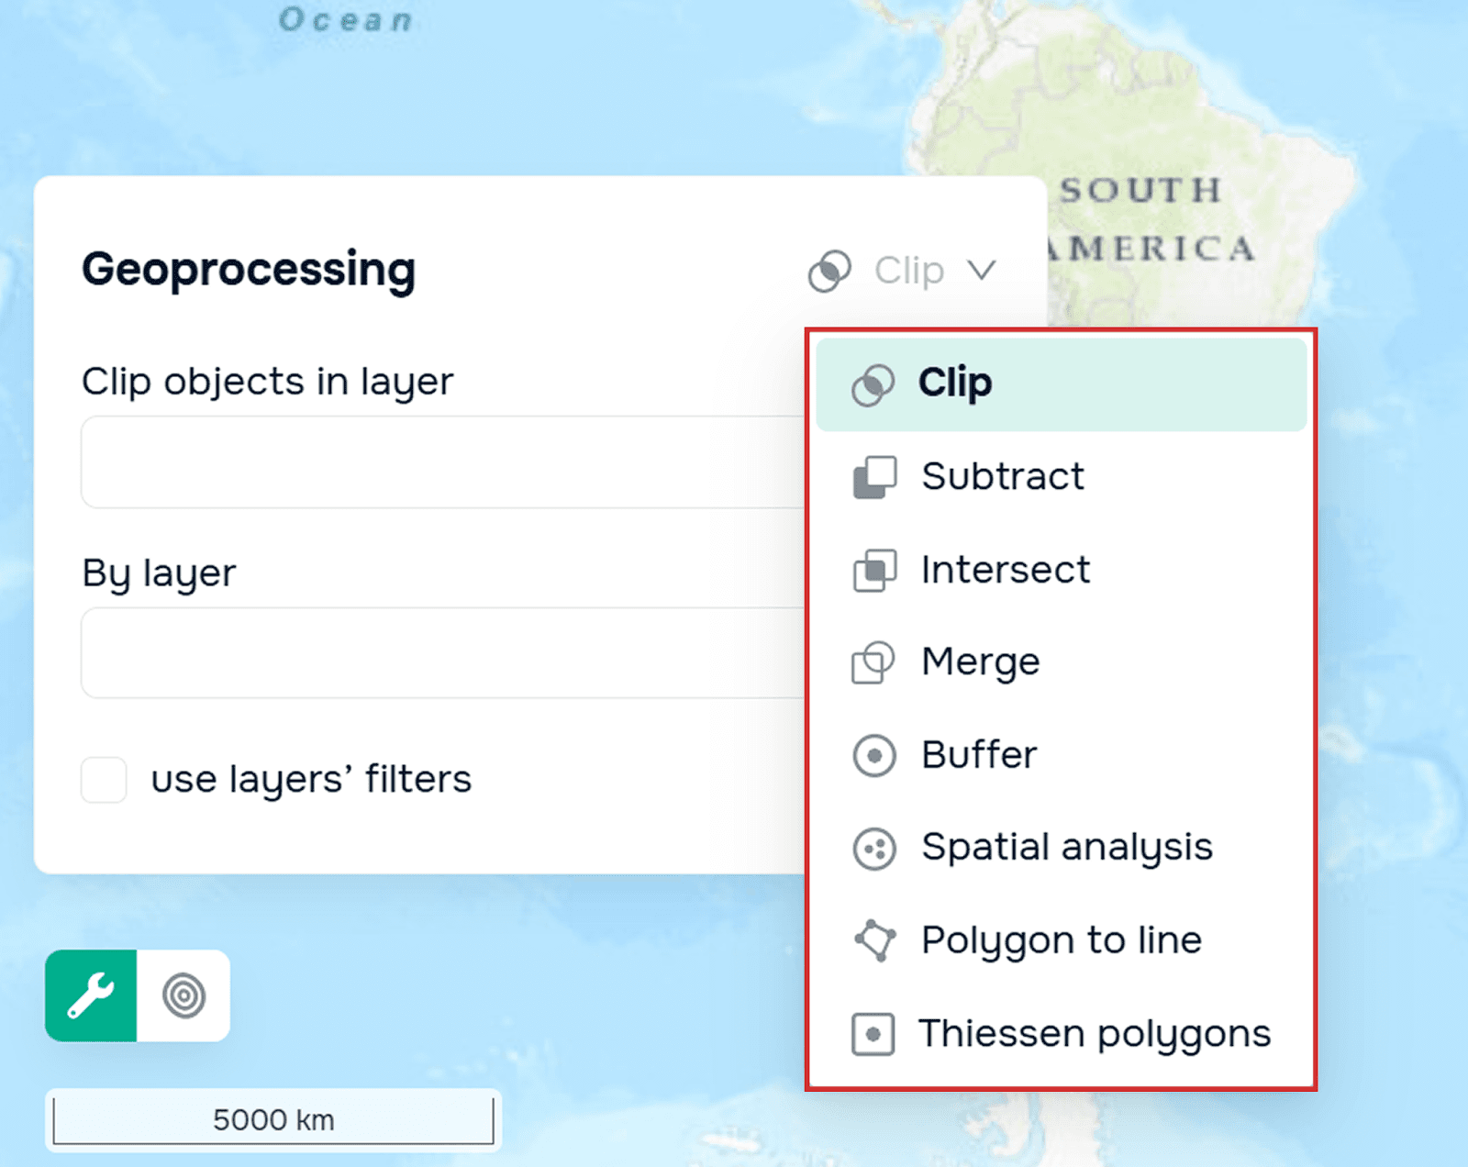Viewport: 1468px width, 1167px height.
Task: Click the Subtract operation icon
Action: (874, 477)
